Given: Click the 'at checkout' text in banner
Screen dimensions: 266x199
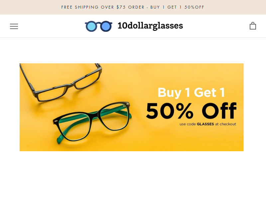Looking at the screenshot, I should pyautogui.click(x=226, y=124).
